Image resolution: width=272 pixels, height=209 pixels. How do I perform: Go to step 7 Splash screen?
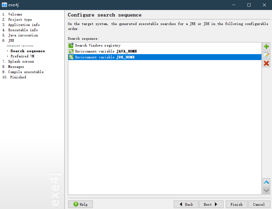(x=18, y=61)
